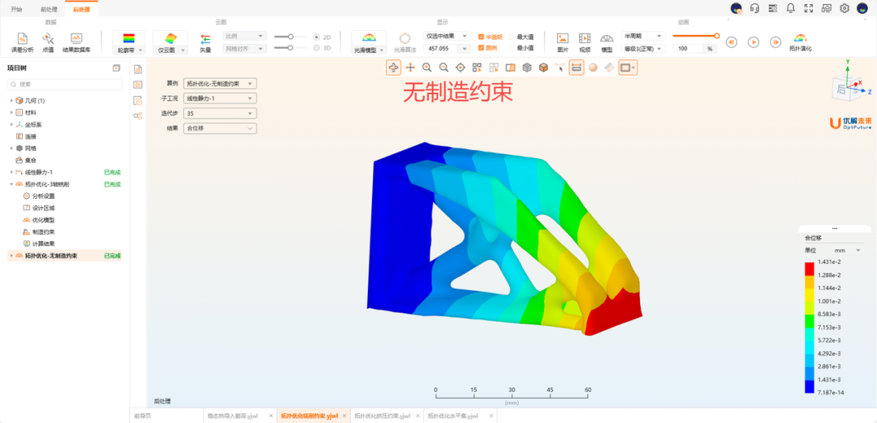
Task: Open the 算例 case dropdown
Action: pos(219,84)
